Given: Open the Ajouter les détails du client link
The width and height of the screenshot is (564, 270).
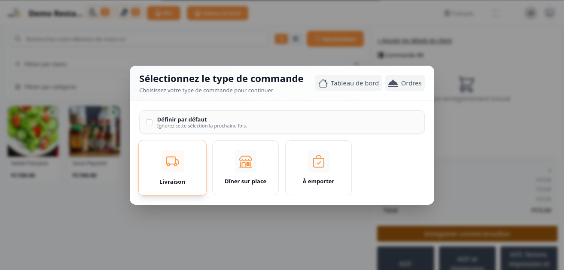Looking at the screenshot, I should coord(414,41).
